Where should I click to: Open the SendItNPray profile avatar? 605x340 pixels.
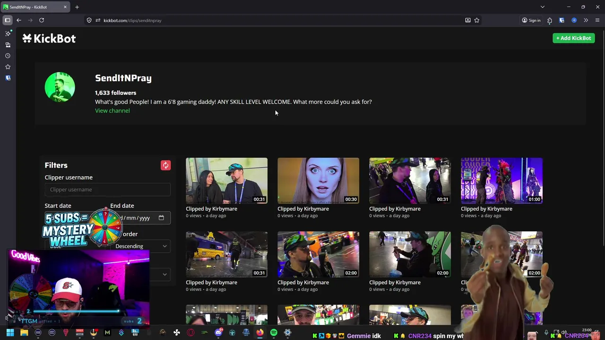[x=60, y=87]
